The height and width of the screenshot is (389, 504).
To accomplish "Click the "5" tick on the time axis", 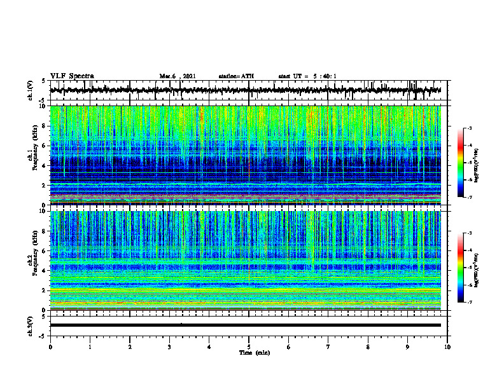I will coord(249,347).
